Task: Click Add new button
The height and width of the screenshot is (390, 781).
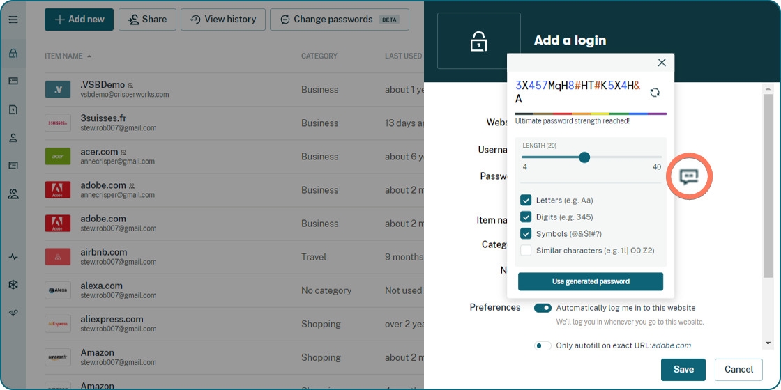Action: 79,19
